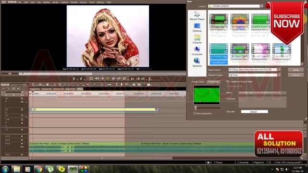This screenshot has width=308, height=173.
Task: Click the Stop button in the player
Action: [91, 79]
